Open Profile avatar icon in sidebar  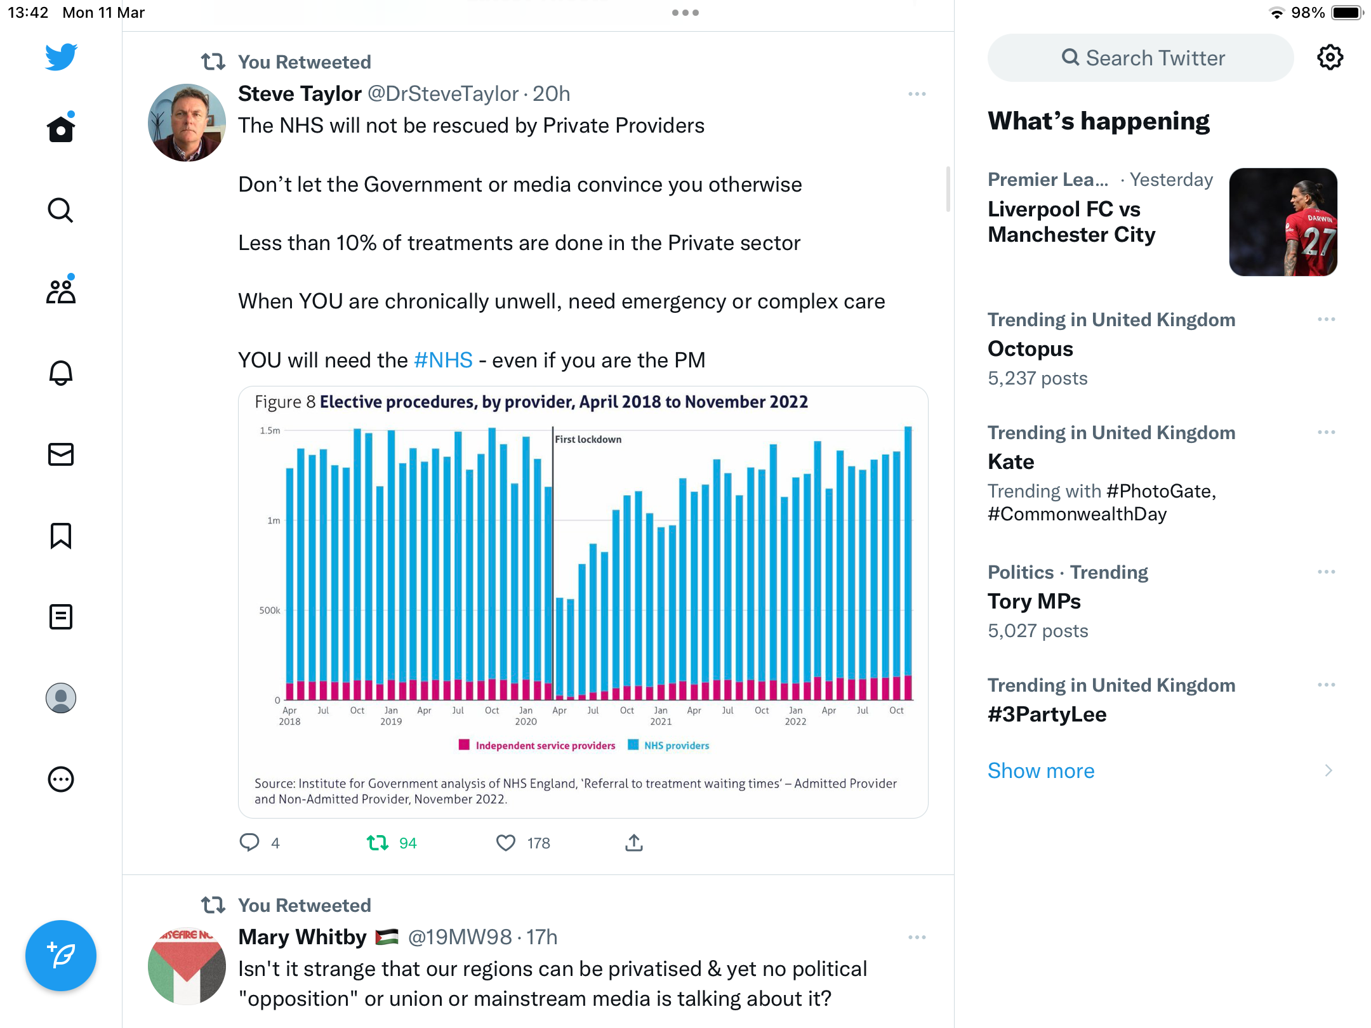[x=61, y=698]
